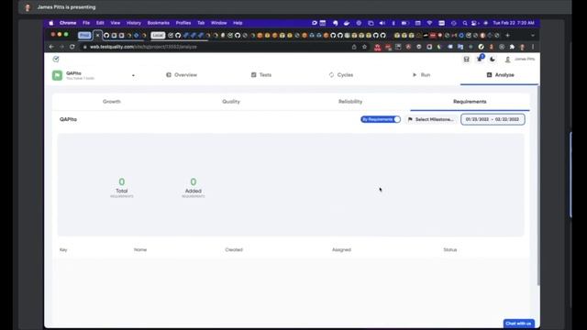The height and width of the screenshot is (330, 587).
Task: Click the testquality.com address bar
Action: click(216, 47)
